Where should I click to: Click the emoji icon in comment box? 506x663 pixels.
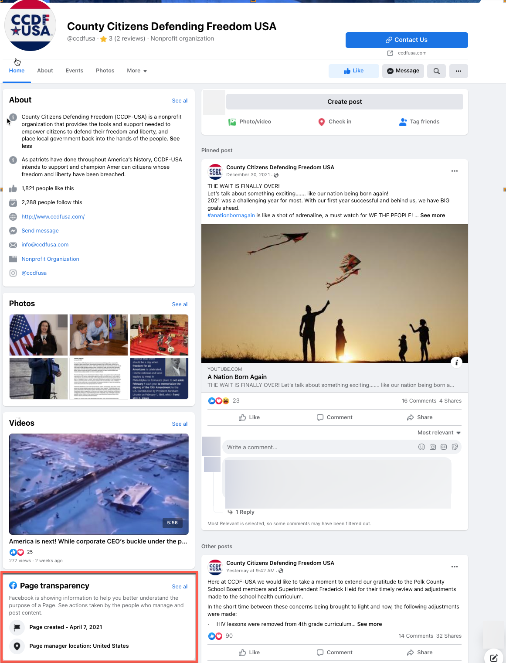coord(421,447)
